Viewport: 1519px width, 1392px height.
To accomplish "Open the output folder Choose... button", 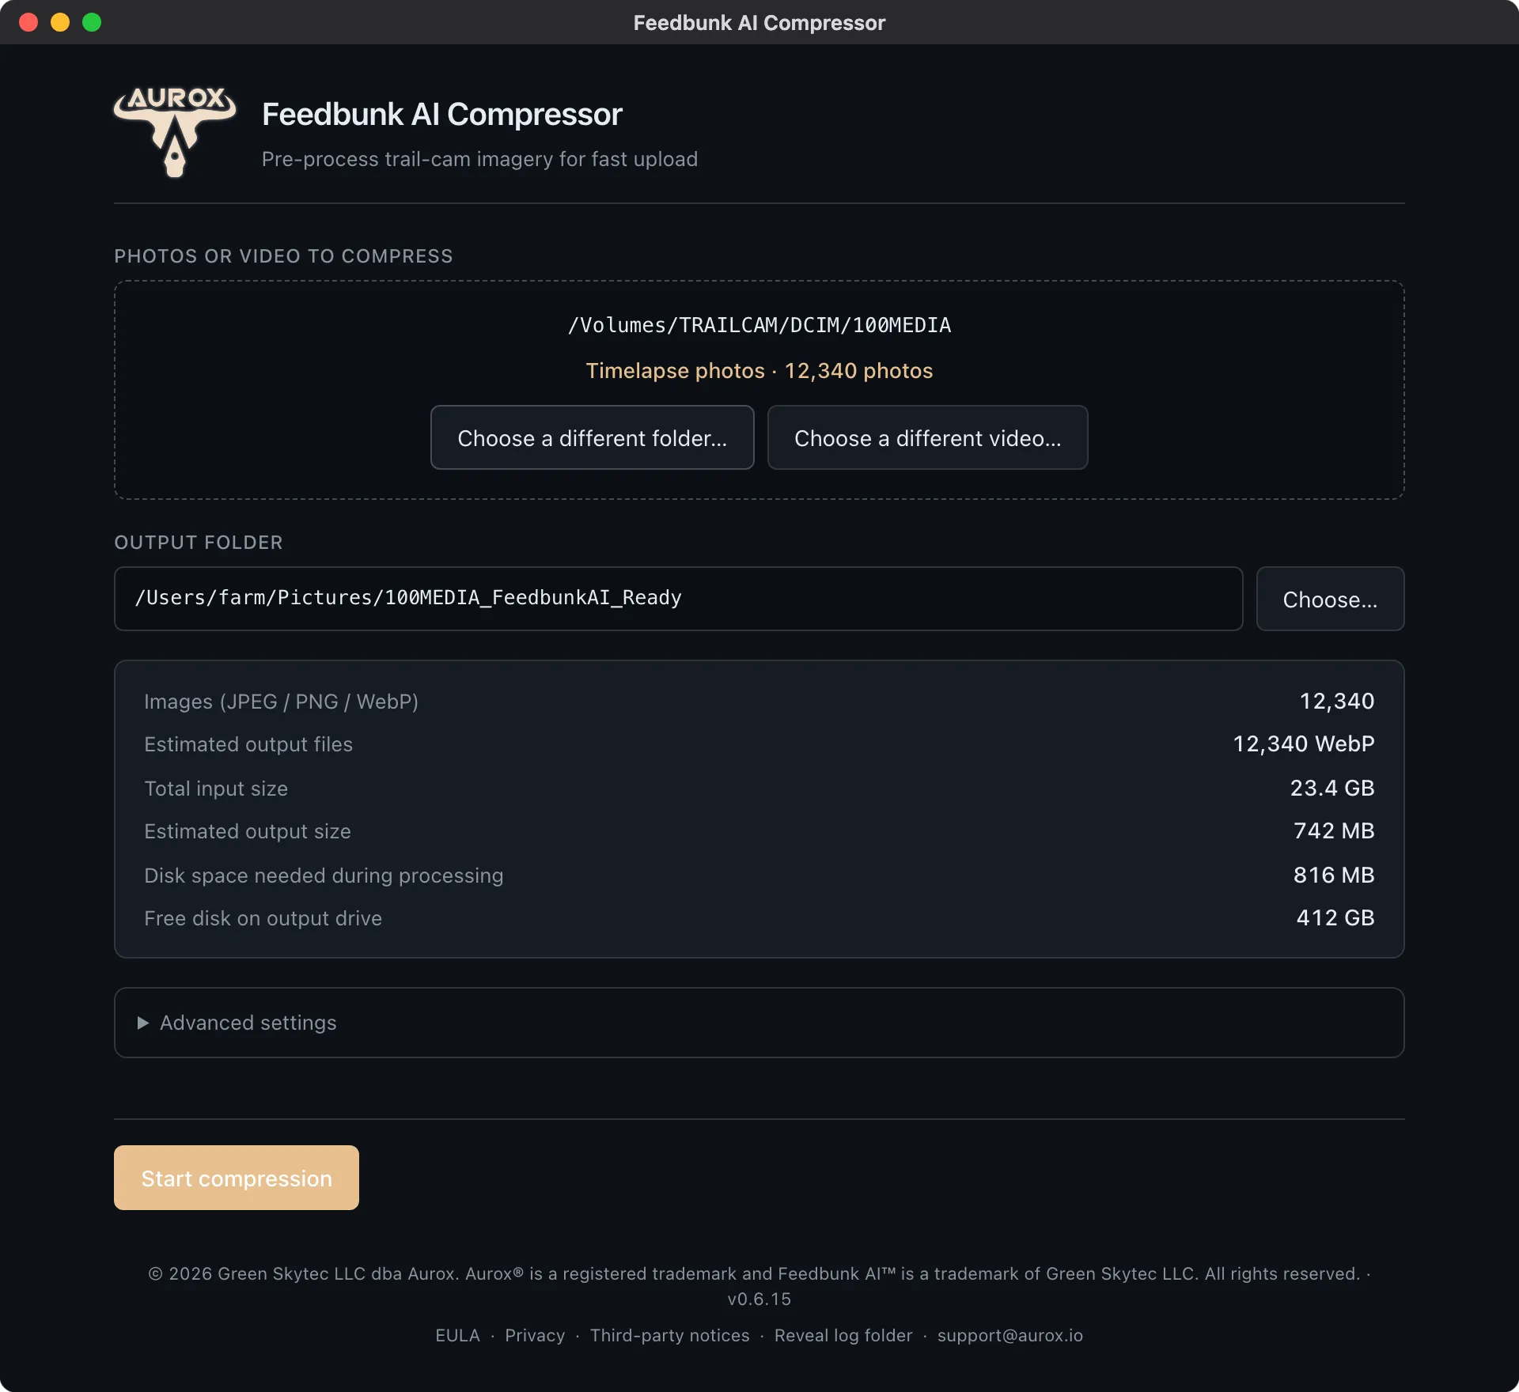I will pos(1330,599).
